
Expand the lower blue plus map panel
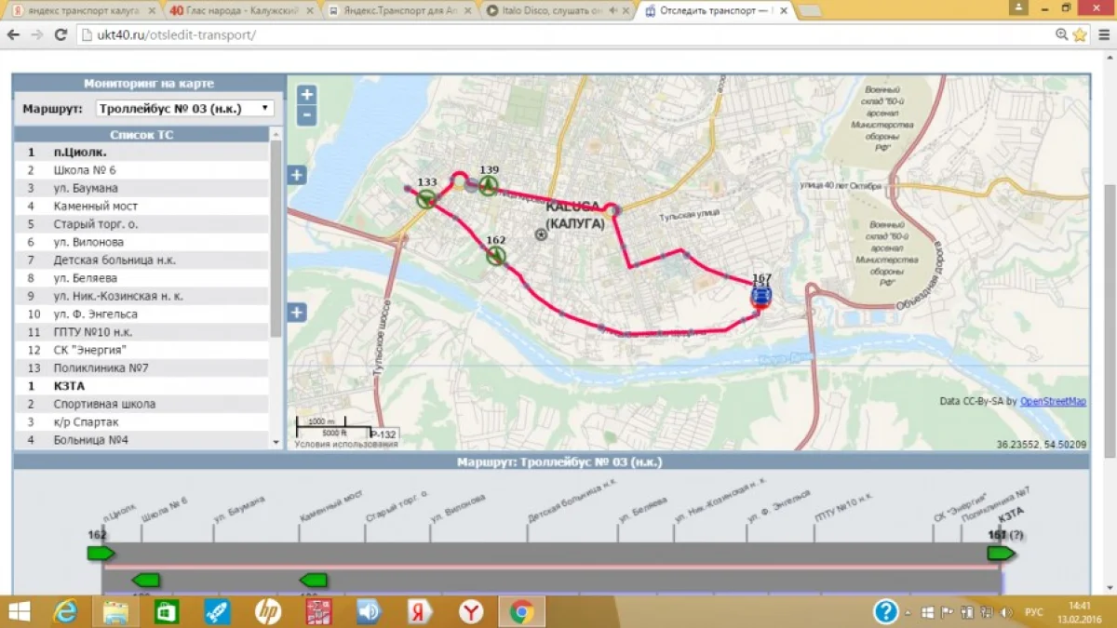click(297, 313)
